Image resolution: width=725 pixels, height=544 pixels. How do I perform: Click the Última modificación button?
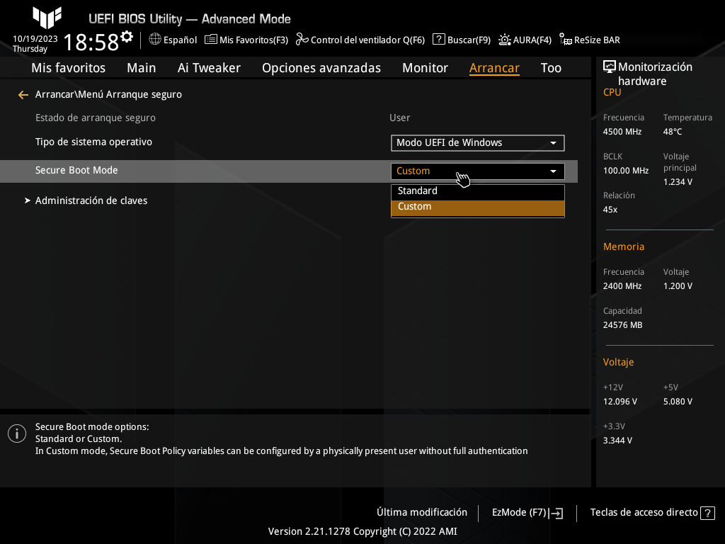click(422, 512)
